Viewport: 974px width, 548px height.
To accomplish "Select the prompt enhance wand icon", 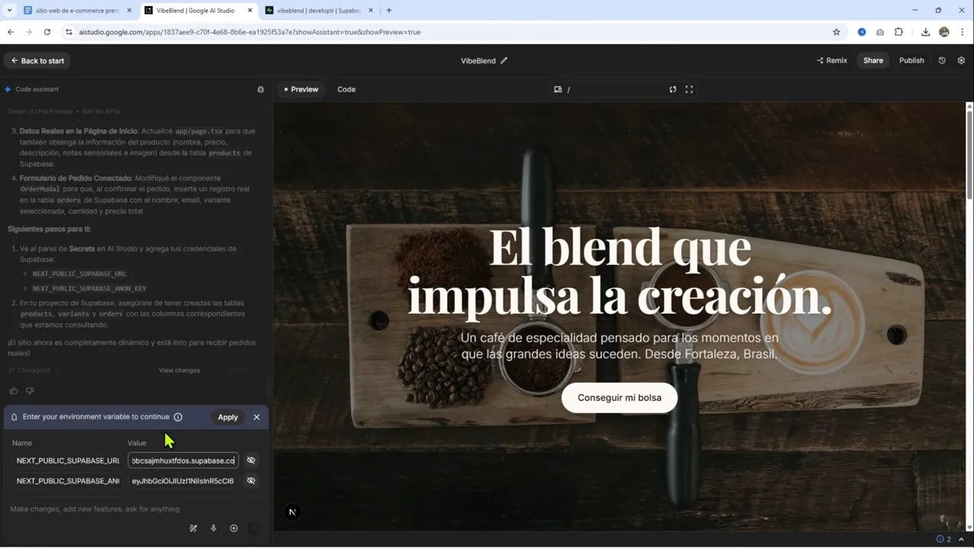I will pyautogui.click(x=193, y=527).
